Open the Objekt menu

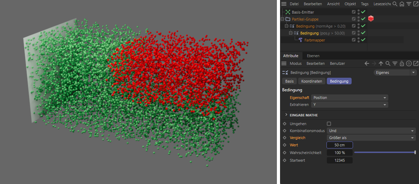(350, 4)
